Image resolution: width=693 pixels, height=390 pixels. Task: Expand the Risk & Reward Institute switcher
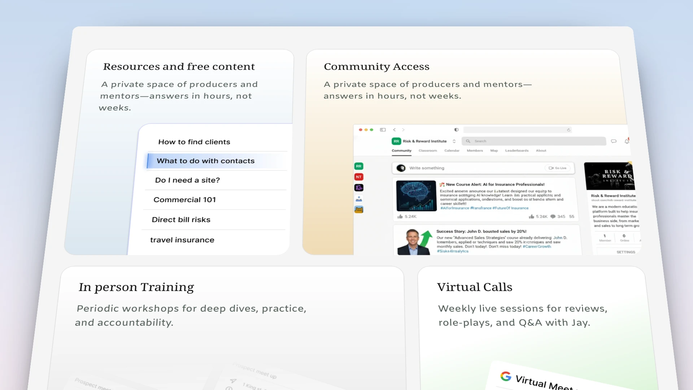click(x=454, y=141)
